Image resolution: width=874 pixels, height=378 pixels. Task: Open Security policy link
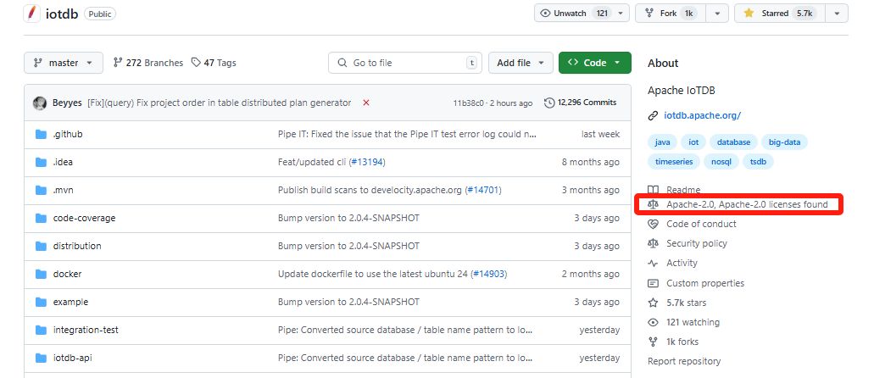(x=697, y=243)
